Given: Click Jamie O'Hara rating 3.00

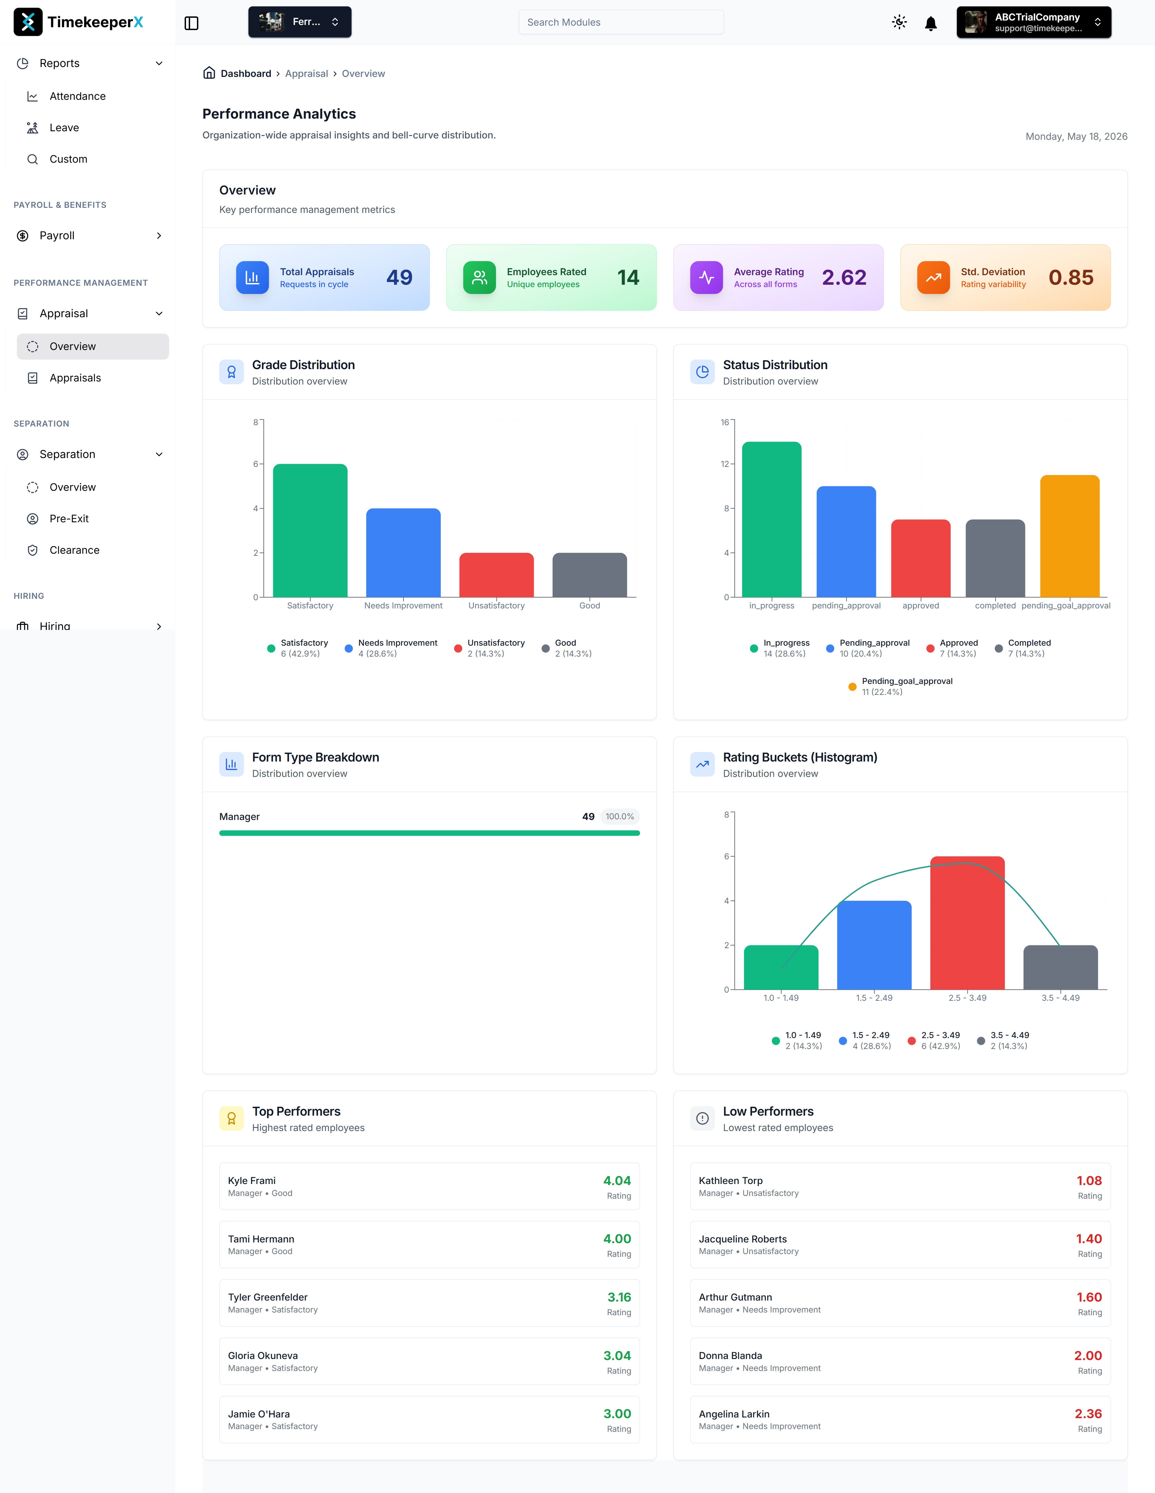Looking at the screenshot, I should (x=617, y=1414).
